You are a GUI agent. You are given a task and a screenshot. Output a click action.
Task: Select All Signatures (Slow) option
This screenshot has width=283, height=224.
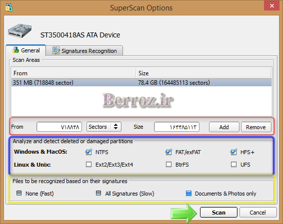[x=98, y=193]
